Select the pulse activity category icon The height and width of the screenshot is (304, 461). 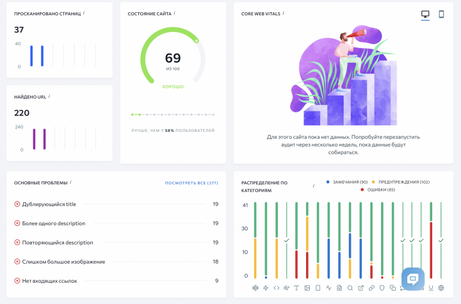pyautogui.click(x=328, y=288)
